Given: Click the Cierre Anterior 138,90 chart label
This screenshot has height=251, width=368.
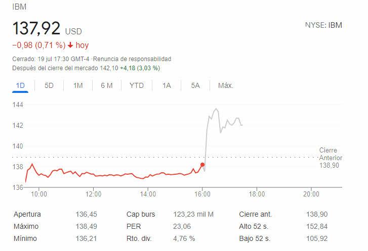Looking at the screenshot, I should click(x=331, y=158).
